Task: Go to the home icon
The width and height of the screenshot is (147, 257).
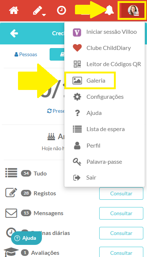Action: point(14,10)
